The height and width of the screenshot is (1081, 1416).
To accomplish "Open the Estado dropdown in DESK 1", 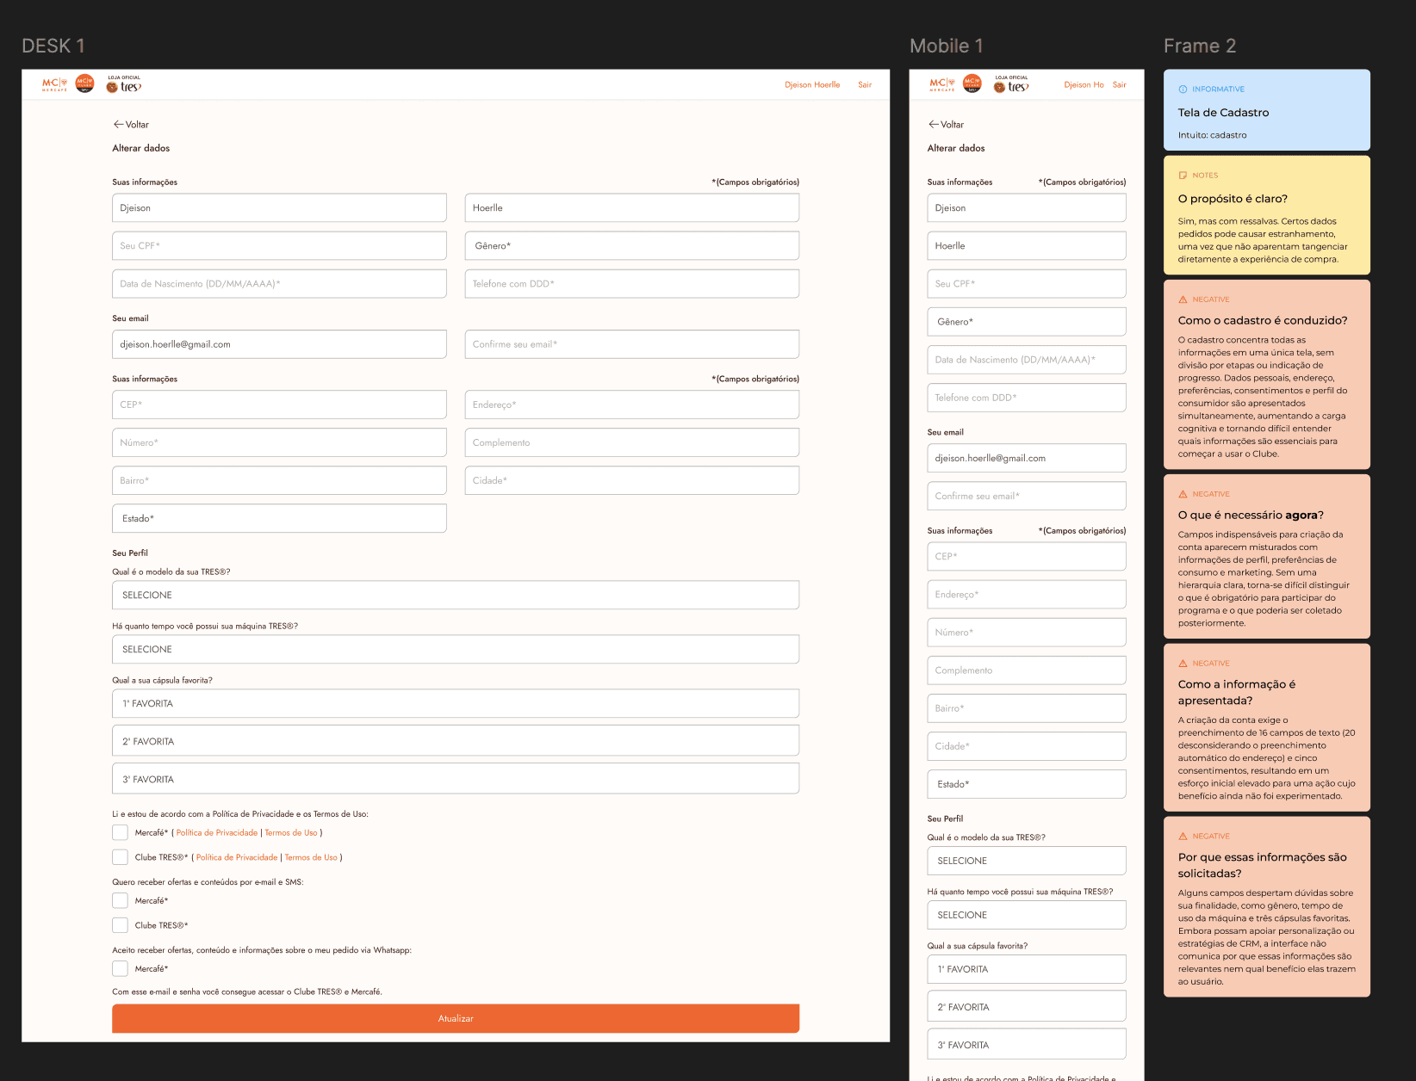I will coord(279,518).
